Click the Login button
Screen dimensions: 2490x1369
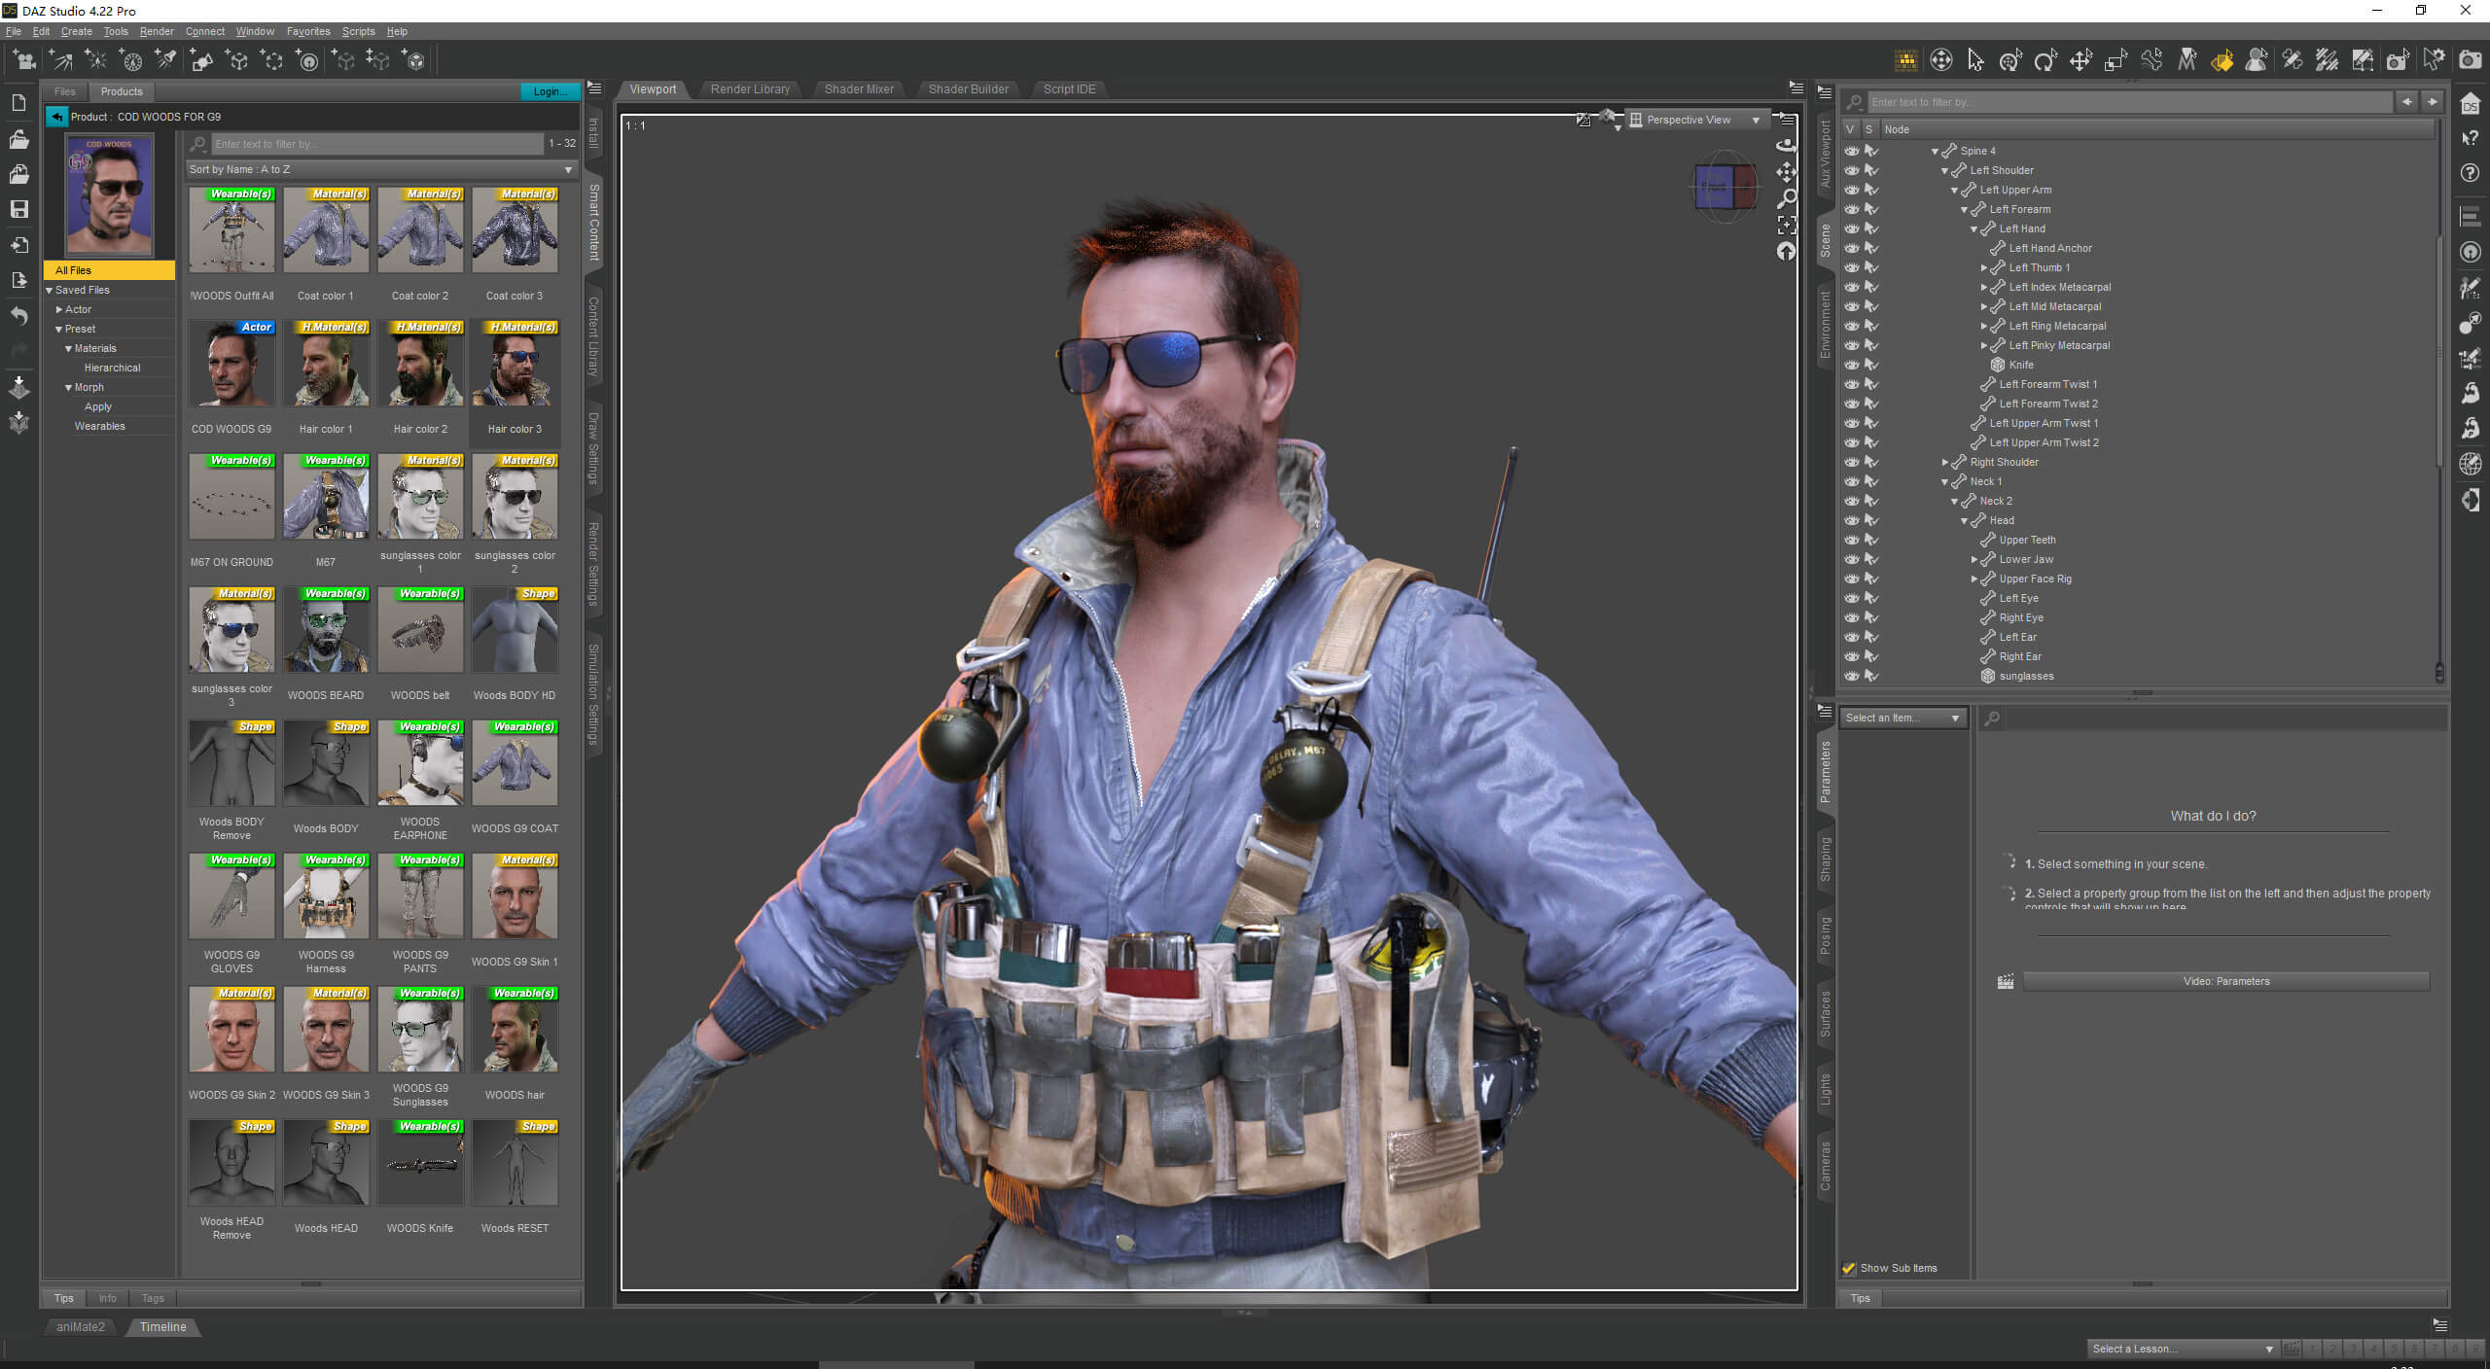pyautogui.click(x=549, y=91)
